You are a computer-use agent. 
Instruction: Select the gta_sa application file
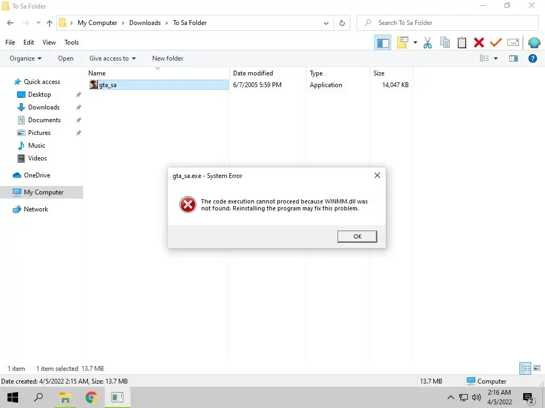(x=159, y=85)
